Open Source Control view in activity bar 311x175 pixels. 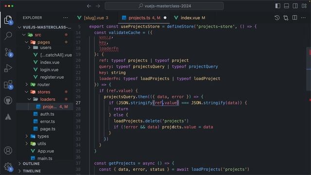point(8,52)
